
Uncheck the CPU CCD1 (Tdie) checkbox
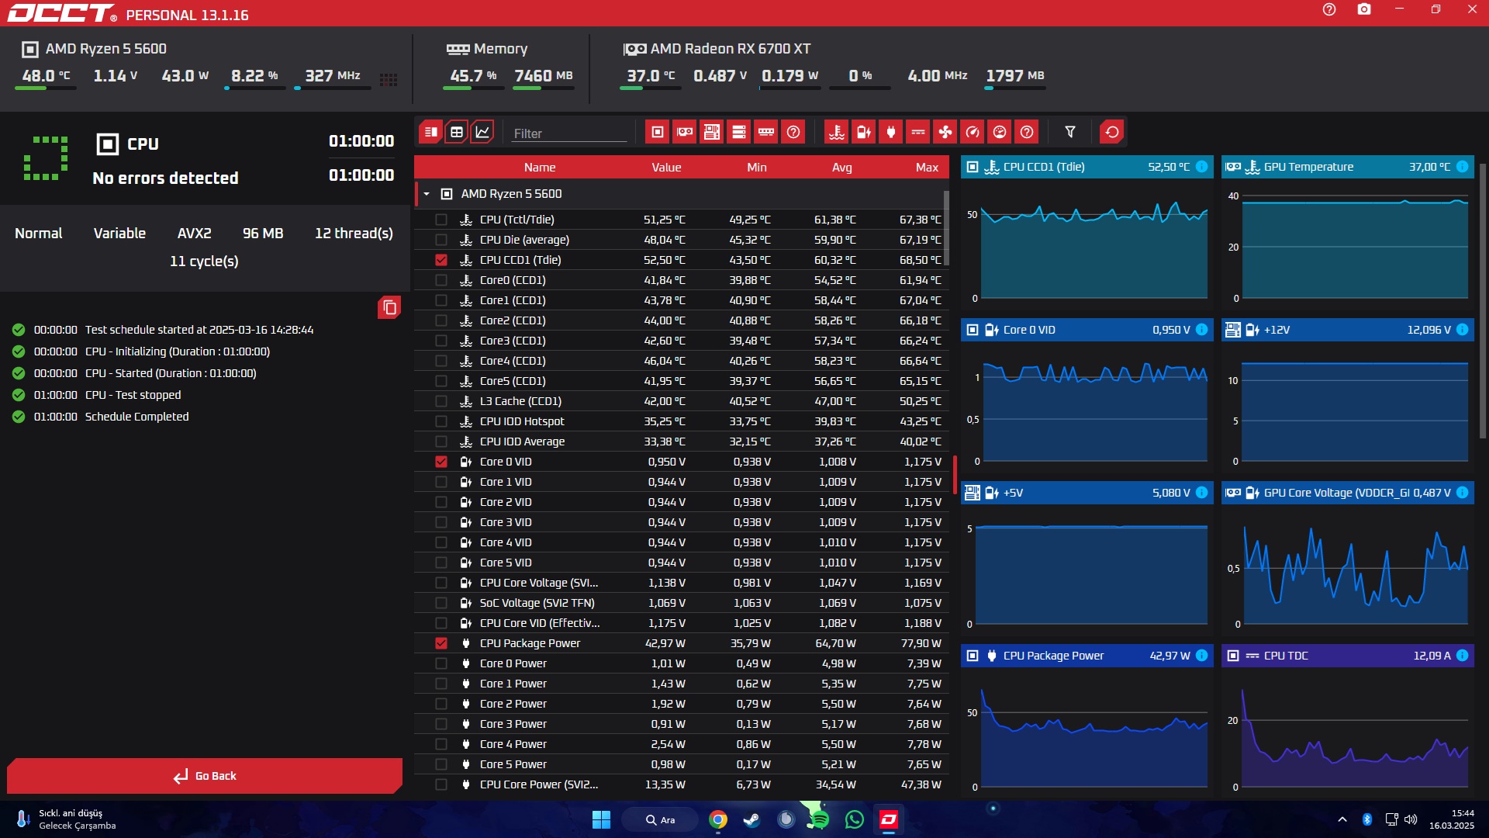[x=441, y=260]
